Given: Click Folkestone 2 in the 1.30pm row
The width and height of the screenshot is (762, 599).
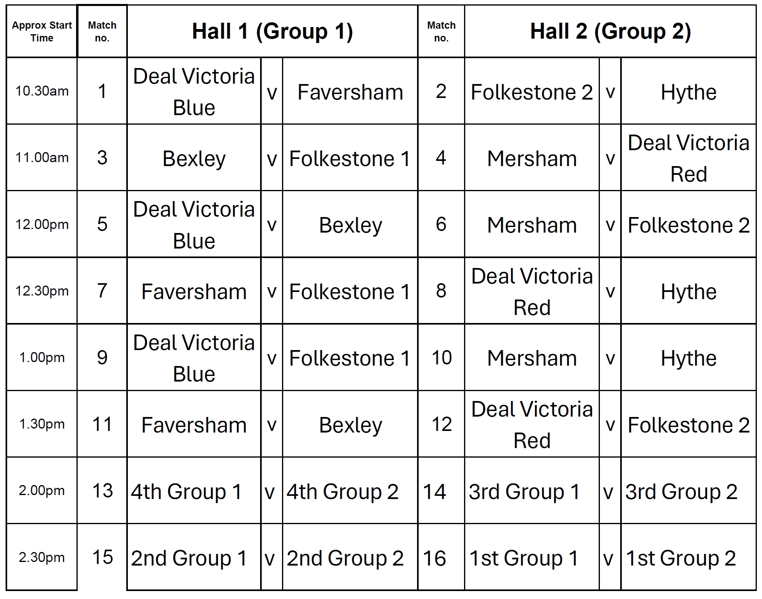Looking at the screenshot, I should point(688,425).
